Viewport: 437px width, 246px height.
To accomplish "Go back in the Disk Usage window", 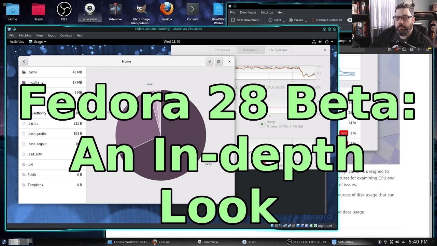I will click(24, 61).
